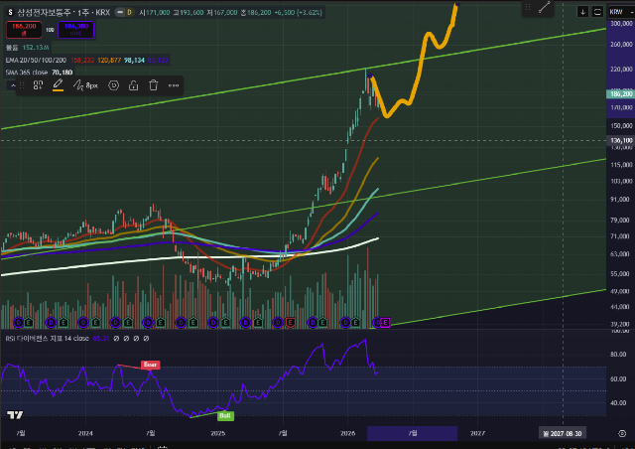Click the 2025 label on time axis
Screen dimensions: 635x449
[x=218, y=433]
